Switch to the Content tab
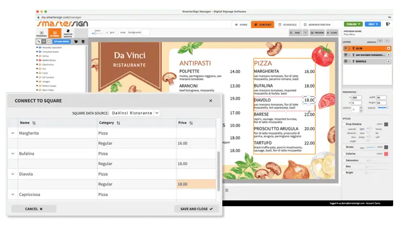The image size is (396, 226). 262,24
